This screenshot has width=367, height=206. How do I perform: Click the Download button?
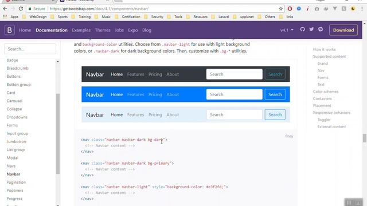point(343,30)
